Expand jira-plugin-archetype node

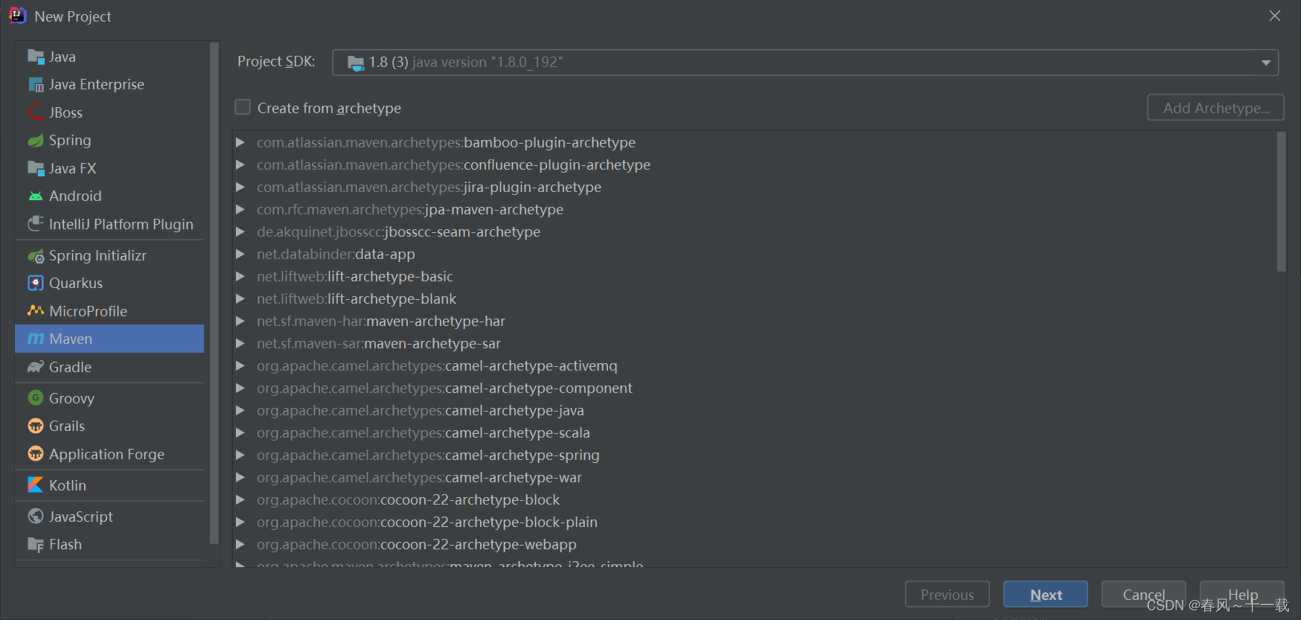click(240, 187)
